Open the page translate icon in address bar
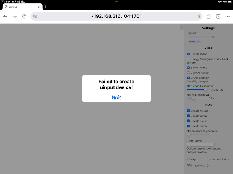The width and height of the screenshot is (233, 174). 35,16
